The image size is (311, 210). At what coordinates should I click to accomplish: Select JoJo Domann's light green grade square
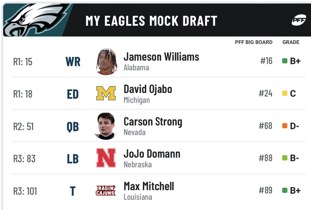pos(285,158)
